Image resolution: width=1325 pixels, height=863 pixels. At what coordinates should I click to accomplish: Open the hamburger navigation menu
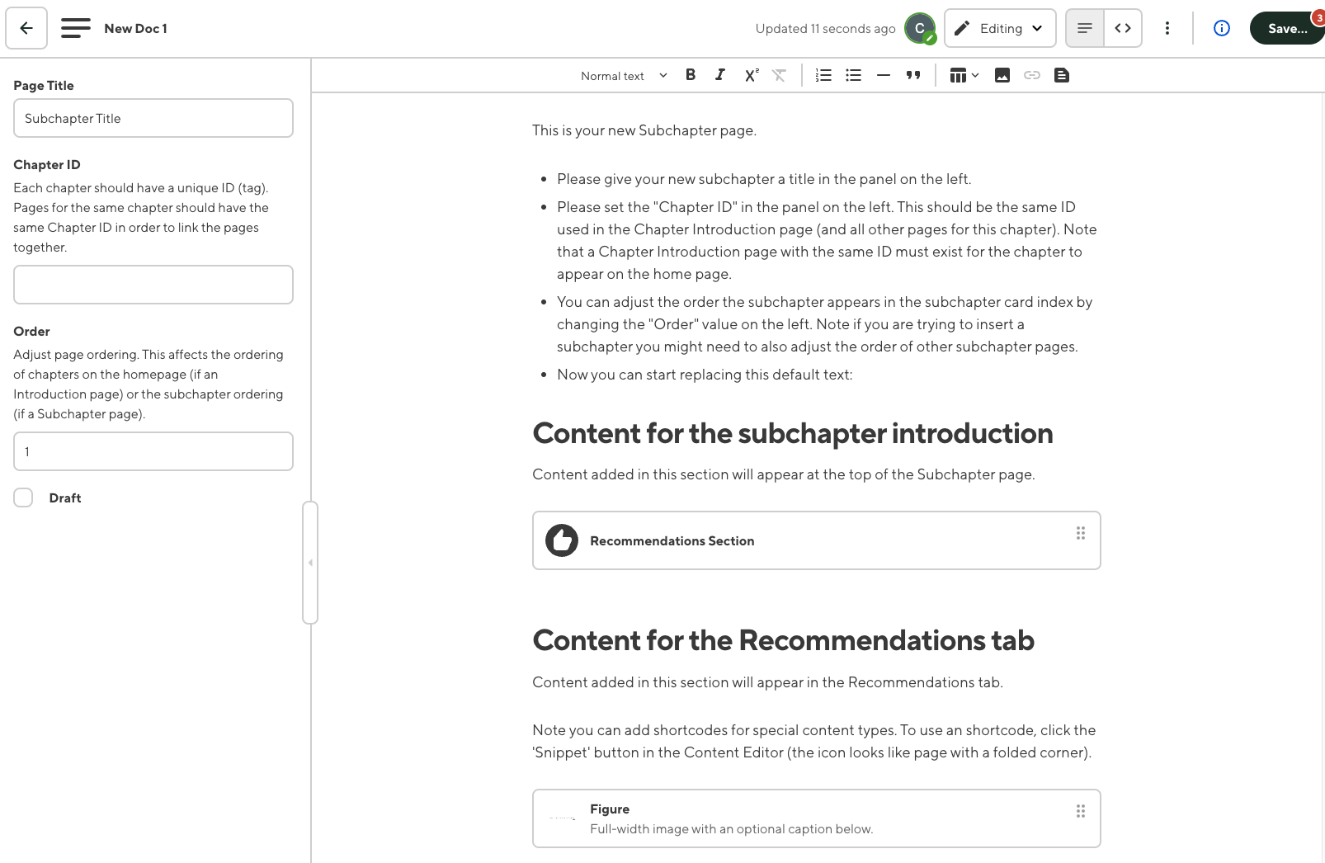76,28
